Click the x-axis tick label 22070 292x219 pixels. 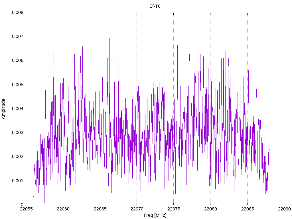click(x=137, y=209)
